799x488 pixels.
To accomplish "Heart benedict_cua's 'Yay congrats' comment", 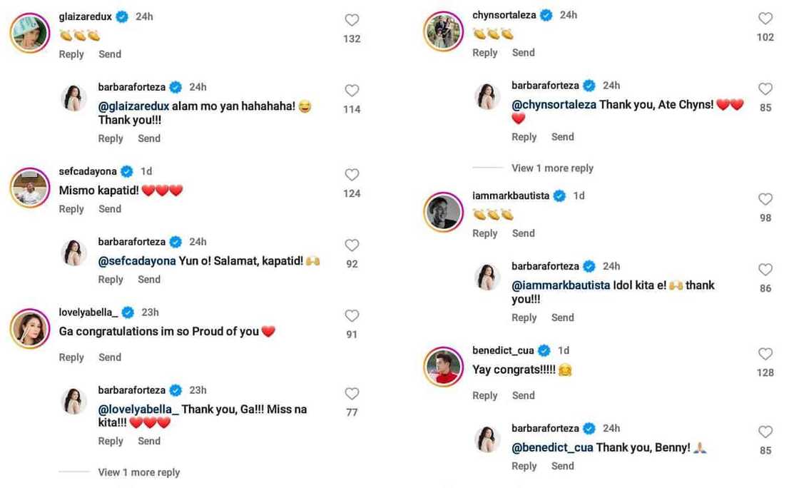I will point(765,354).
